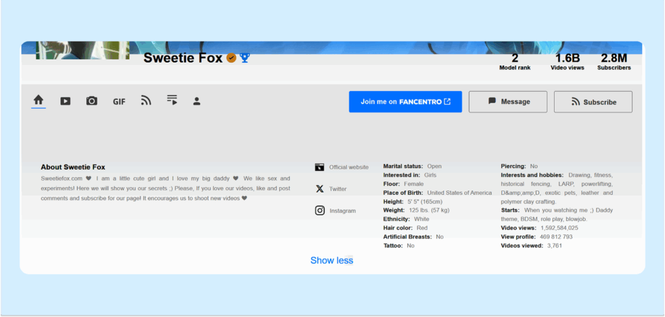Click the blue trophy award icon

(x=244, y=58)
